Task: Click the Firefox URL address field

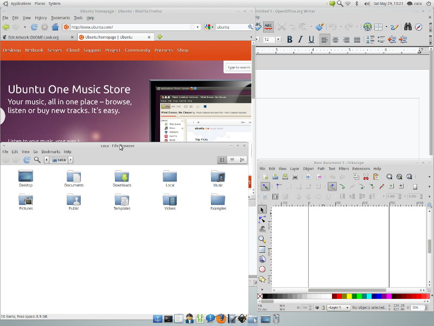Action: tap(130, 27)
